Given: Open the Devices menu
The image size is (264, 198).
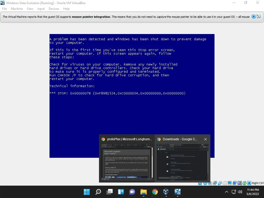Looking at the screenshot, I should [54, 9].
